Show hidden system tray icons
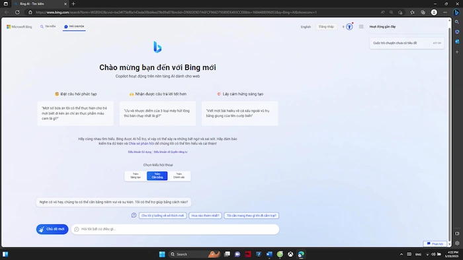The width and height of the screenshot is (463, 260). click(x=401, y=255)
